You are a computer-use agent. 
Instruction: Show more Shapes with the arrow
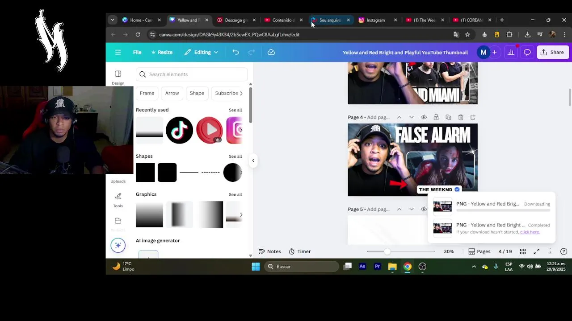coord(241,172)
